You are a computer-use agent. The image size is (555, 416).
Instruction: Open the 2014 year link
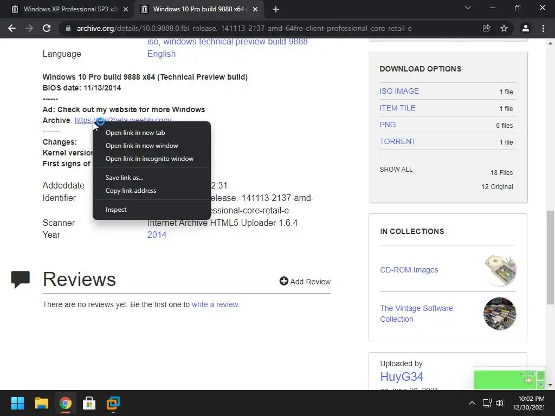click(157, 235)
